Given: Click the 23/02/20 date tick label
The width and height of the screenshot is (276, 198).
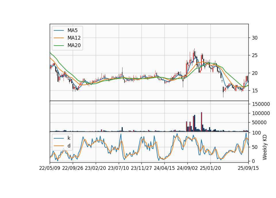Looking at the screenshot, I should click(95, 168).
